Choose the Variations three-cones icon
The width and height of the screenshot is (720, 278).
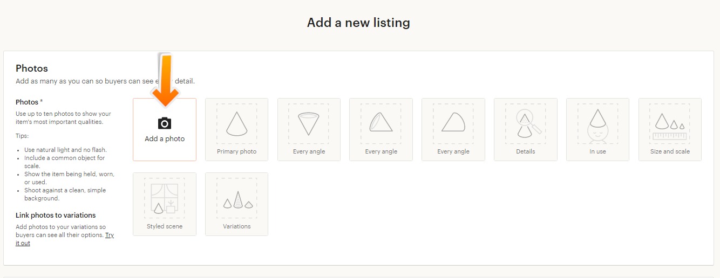(236, 200)
